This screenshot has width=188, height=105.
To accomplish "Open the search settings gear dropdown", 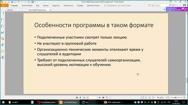I will (173, 5).
